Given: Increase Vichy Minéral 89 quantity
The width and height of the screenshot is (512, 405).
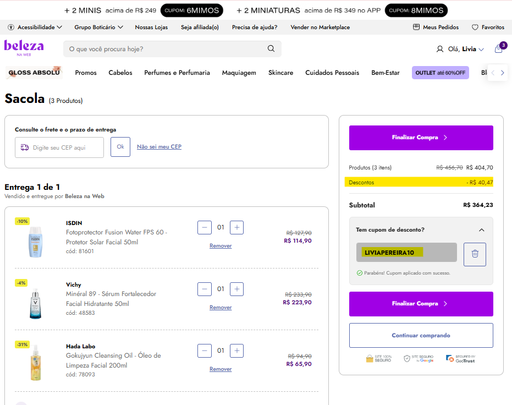Looking at the screenshot, I should click(x=236, y=289).
